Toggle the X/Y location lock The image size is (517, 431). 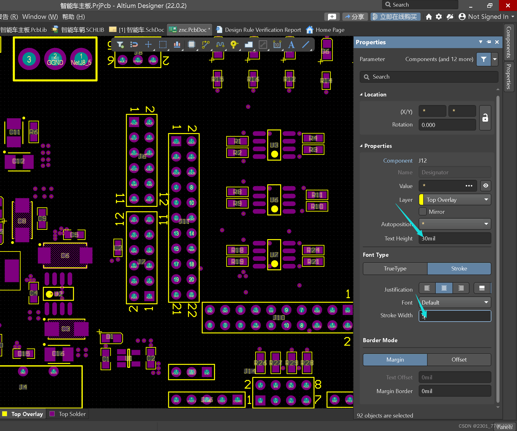(485, 118)
